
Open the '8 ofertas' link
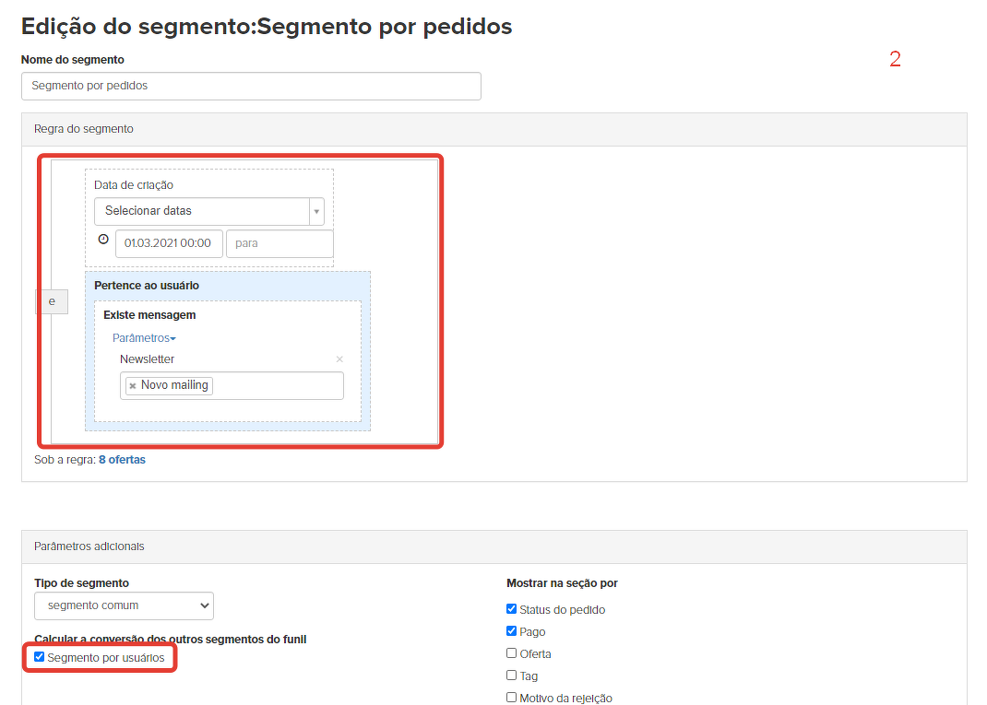pyautogui.click(x=122, y=460)
